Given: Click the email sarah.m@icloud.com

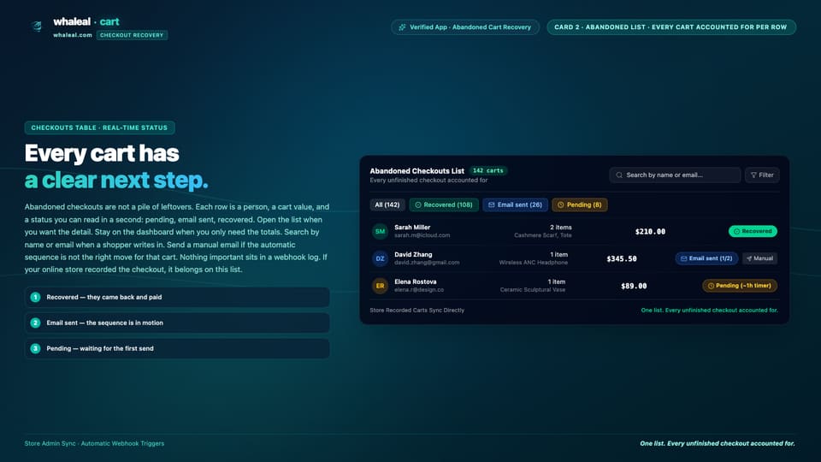Looking at the screenshot, I should pos(422,235).
